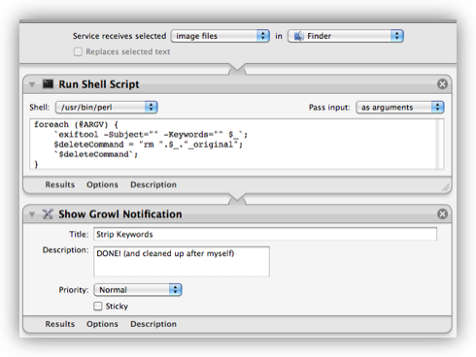Show Description tab of Growl Notification action
Image resolution: width=476 pixels, height=357 pixels.
click(x=153, y=324)
